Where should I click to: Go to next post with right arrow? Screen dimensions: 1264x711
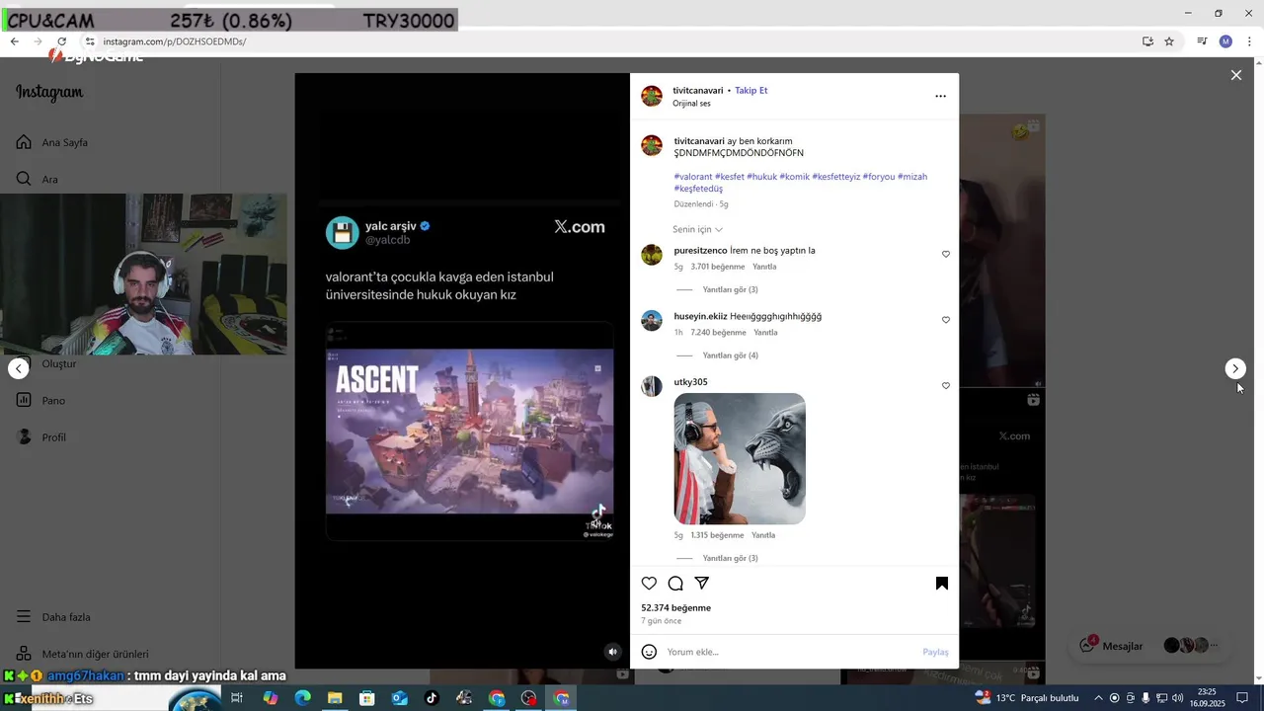coord(1234,368)
